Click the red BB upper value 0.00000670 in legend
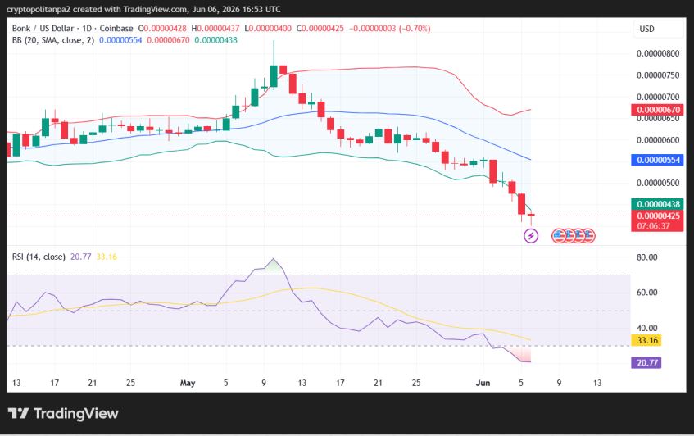Screen dimensions: 694x436 [168, 40]
